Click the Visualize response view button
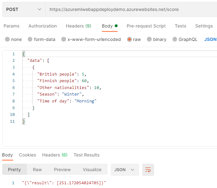 92,170
